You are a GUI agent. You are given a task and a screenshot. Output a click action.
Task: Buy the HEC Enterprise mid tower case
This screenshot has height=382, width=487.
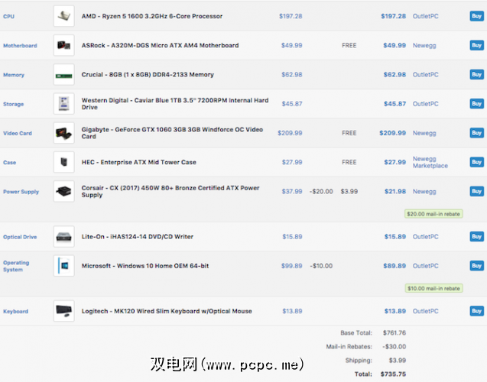(477, 162)
